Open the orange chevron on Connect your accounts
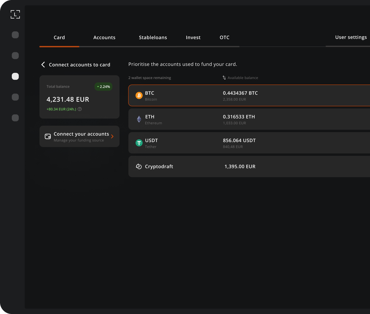Screen dimensions: 370x314 tap(112, 136)
